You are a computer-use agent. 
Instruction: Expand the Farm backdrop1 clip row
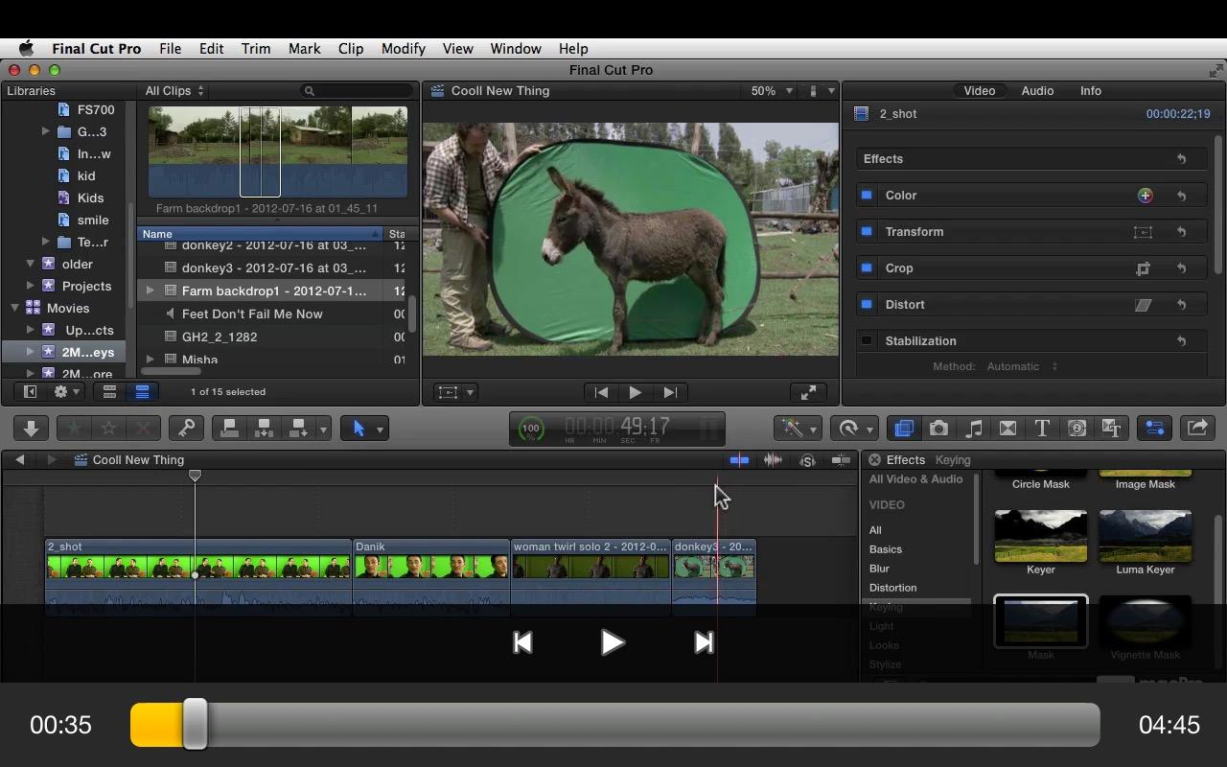click(x=150, y=291)
